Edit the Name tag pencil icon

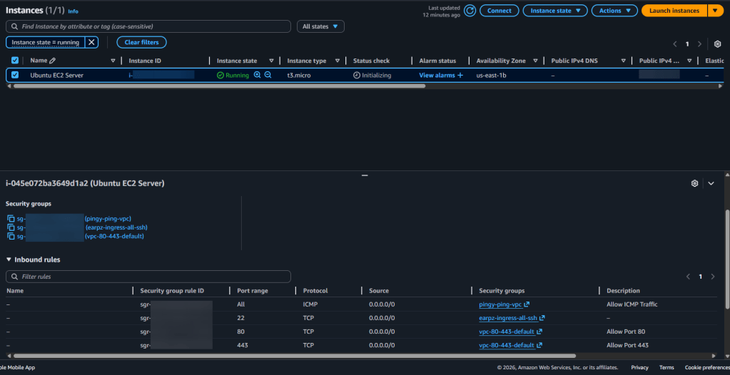click(x=52, y=61)
